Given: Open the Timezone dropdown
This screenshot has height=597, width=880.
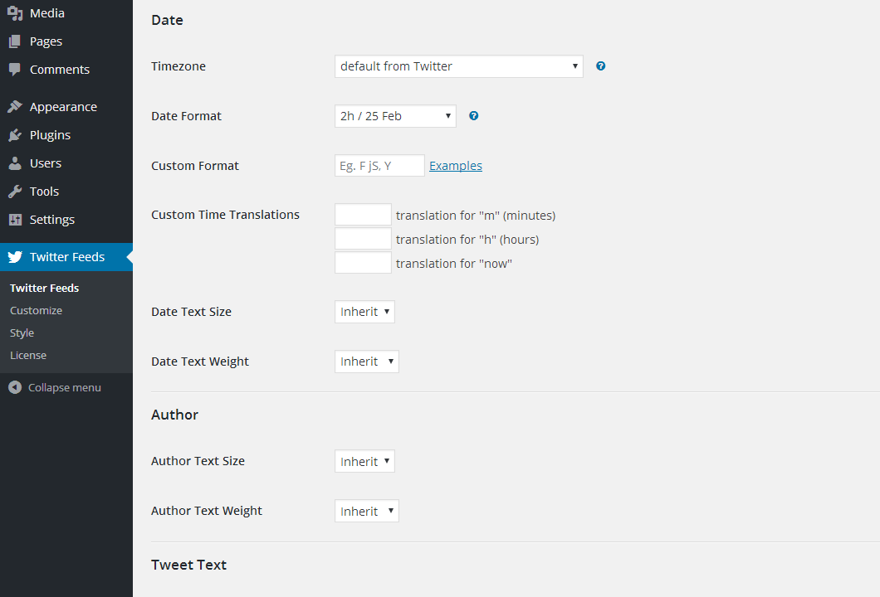Looking at the screenshot, I should click(x=458, y=66).
